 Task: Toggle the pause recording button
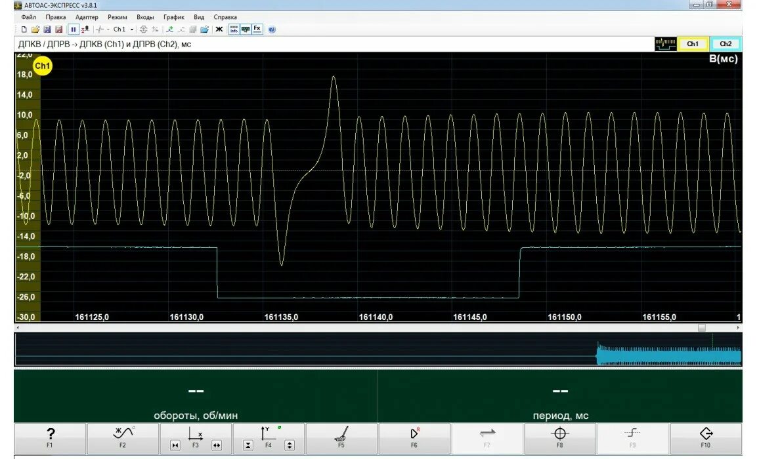pos(73,30)
